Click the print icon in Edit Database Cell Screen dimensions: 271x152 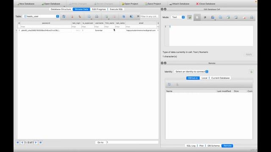click(x=252, y=17)
